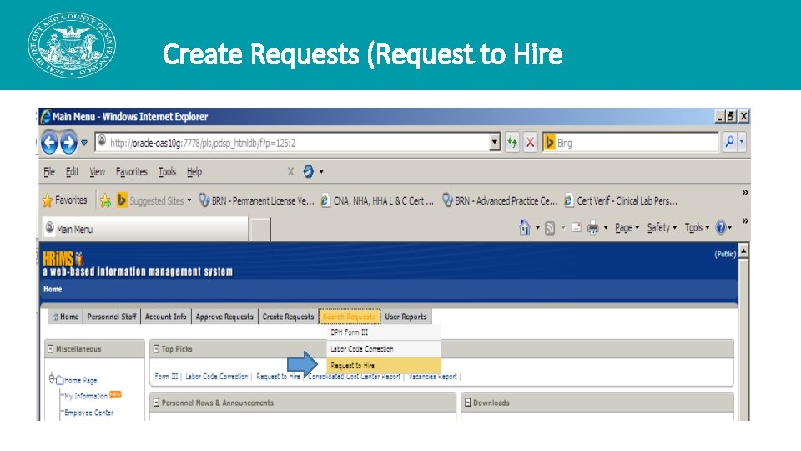Open the View menu
Viewport: 801px width, 451px height.
[97, 172]
